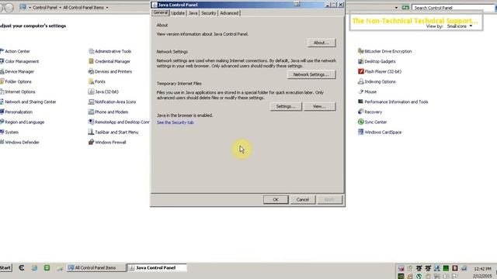Click the Action Center item
Image resolution: width=497 pixels, height=279 pixels.
15,51
